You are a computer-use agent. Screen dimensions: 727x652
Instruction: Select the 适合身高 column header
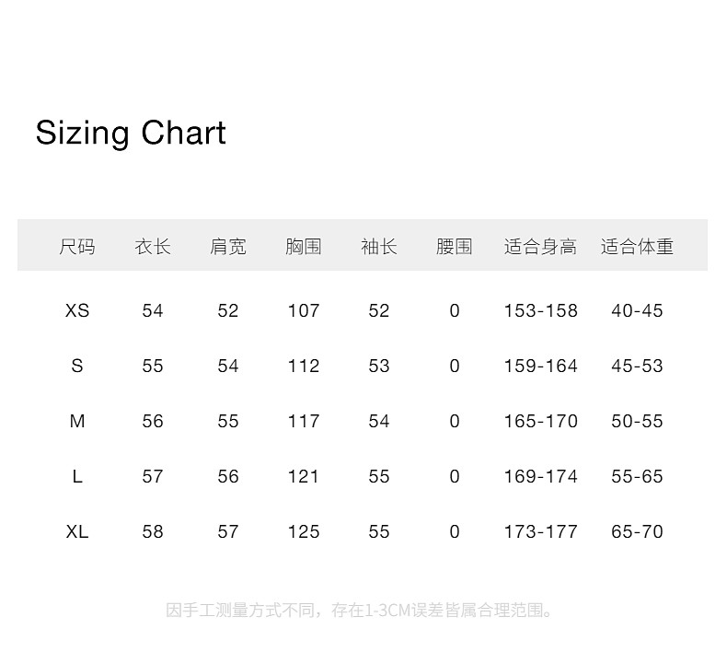click(540, 246)
